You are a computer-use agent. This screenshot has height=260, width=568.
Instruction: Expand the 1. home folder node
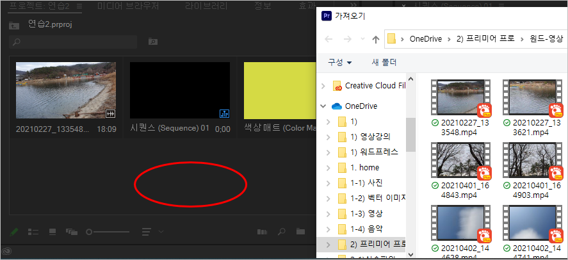click(x=328, y=168)
